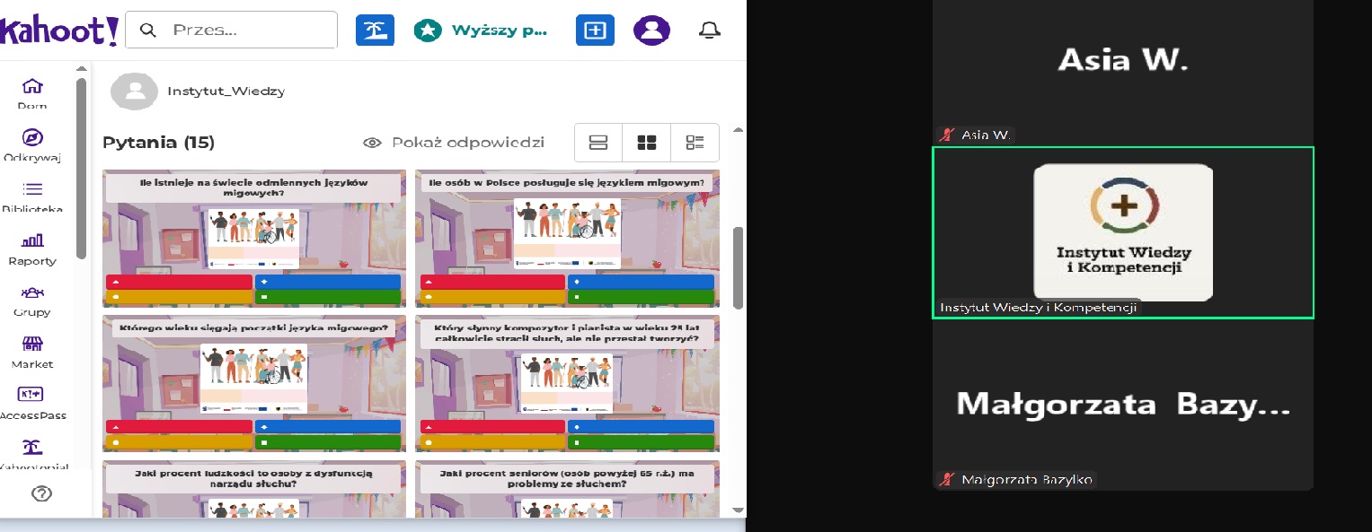Open Raporty in the sidebar
Image resolution: width=1372 pixels, height=532 pixels.
pos(32,249)
